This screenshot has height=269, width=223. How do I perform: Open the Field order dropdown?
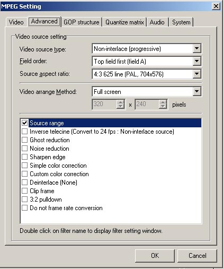tap(197, 61)
